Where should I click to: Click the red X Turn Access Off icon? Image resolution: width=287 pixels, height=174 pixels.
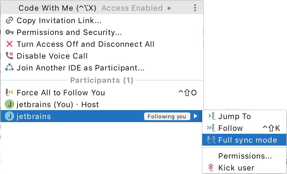10,44
